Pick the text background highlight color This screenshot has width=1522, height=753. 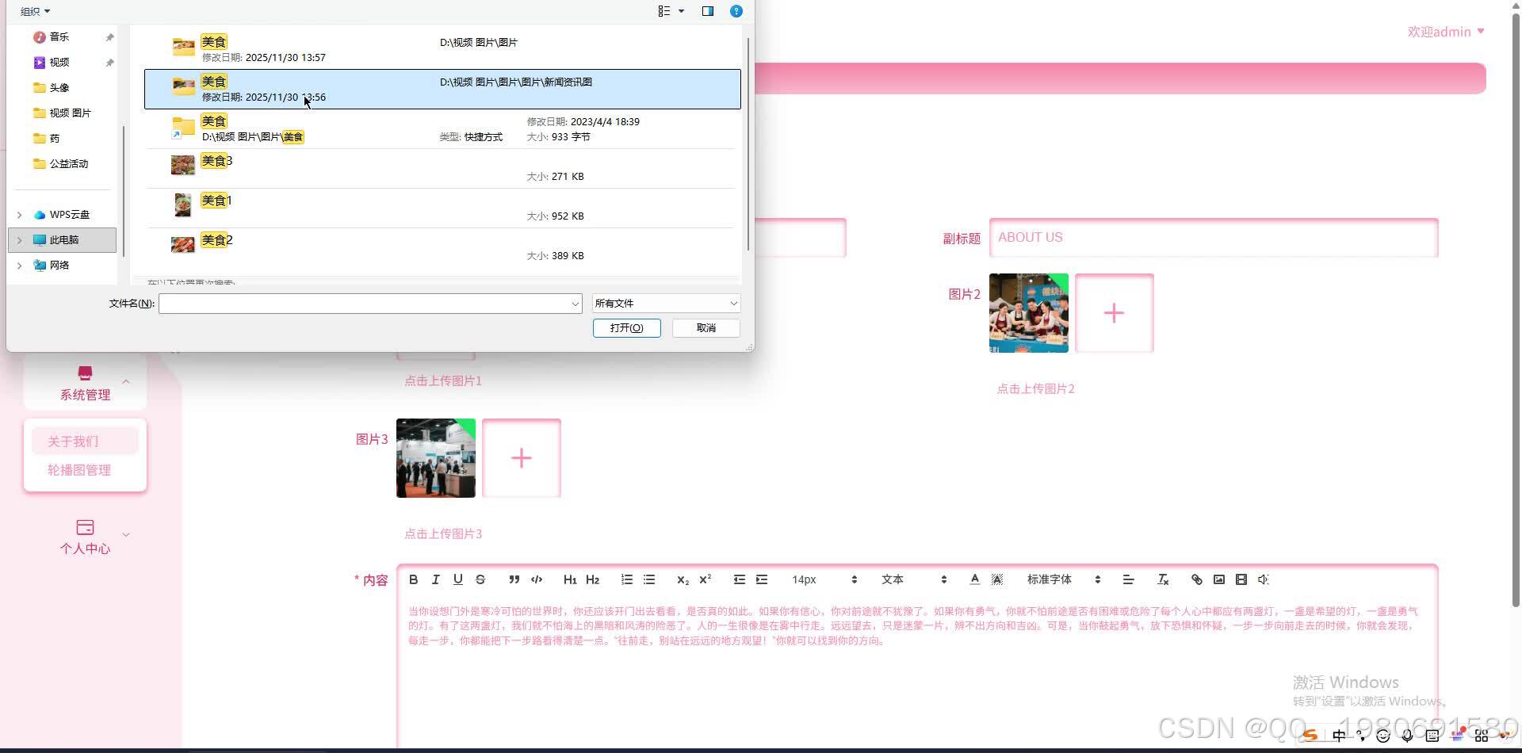pos(997,579)
